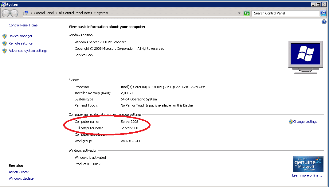Select the System breadcrumb item

[103, 13]
